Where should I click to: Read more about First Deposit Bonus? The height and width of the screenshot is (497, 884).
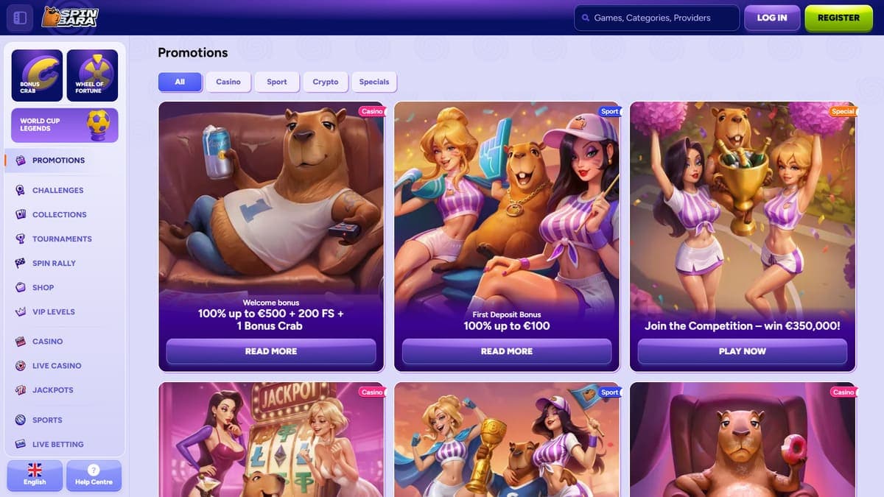tap(507, 351)
